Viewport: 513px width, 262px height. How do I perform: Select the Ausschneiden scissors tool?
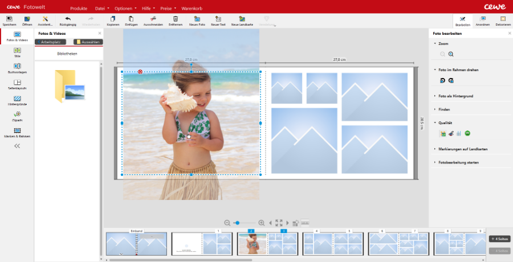tap(153, 20)
